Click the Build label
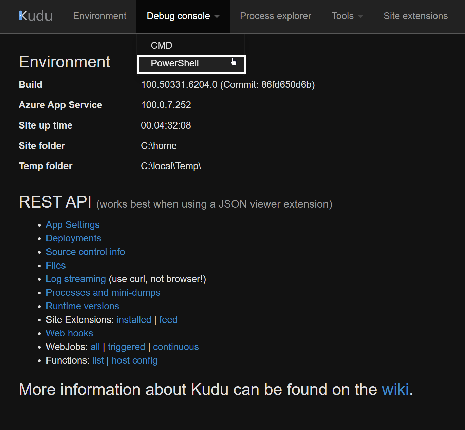Viewport: 465px width, 430px height. (31, 85)
